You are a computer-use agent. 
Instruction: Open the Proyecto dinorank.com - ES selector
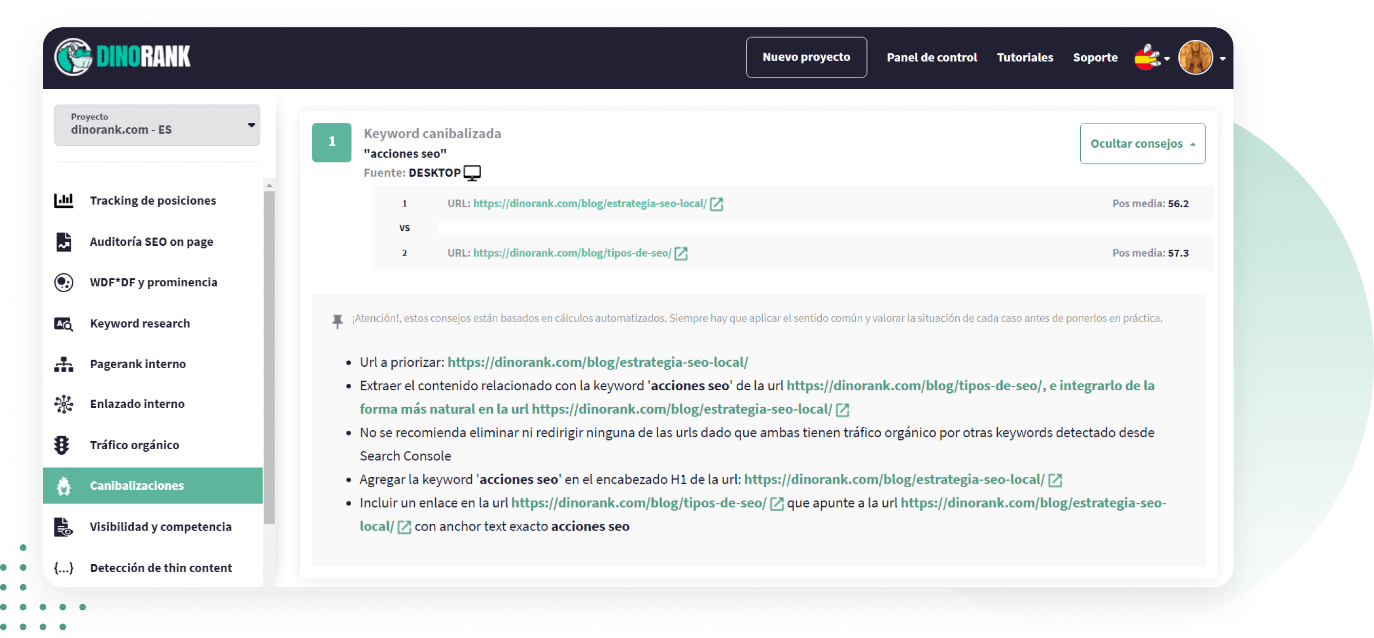pyautogui.click(x=157, y=125)
